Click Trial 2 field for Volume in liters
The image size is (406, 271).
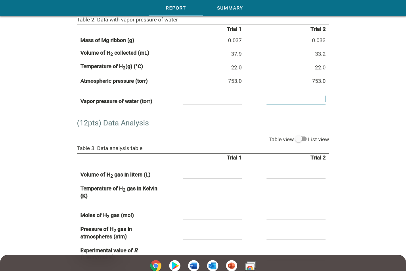(x=296, y=177)
